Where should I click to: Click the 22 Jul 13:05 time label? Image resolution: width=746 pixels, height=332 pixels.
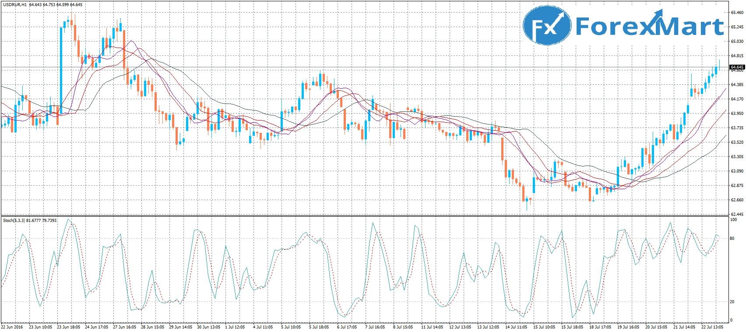[x=713, y=326]
